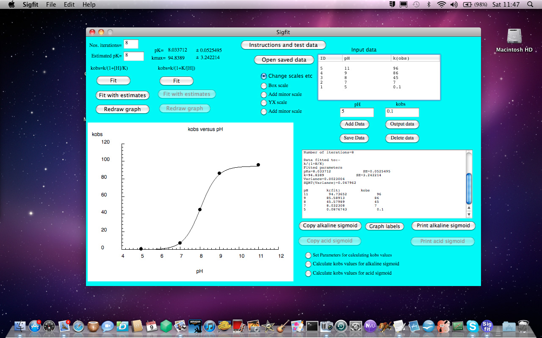Select Set Parameters for calculating kobs values

pyautogui.click(x=308, y=255)
